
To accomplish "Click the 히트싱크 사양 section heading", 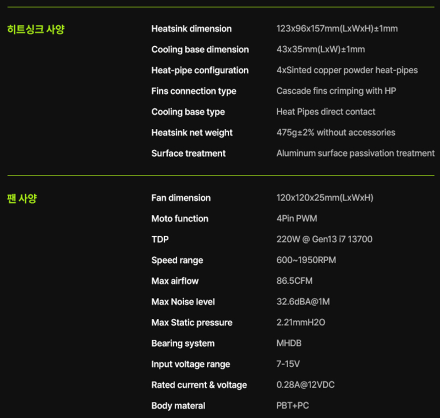I will [x=36, y=29].
